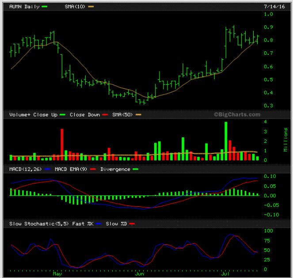Select the Jun marker on the time axis
This screenshot has height=278, width=293.
tap(140, 274)
